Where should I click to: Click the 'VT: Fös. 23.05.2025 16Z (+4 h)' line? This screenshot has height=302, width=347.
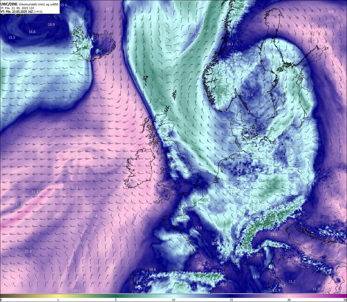tap(21, 12)
